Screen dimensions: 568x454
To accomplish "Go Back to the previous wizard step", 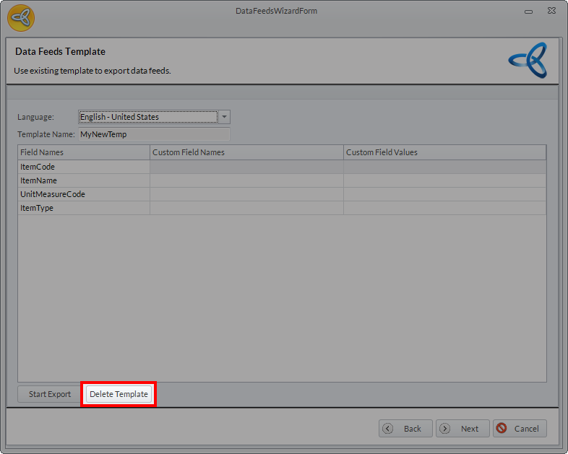I will coord(405,428).
